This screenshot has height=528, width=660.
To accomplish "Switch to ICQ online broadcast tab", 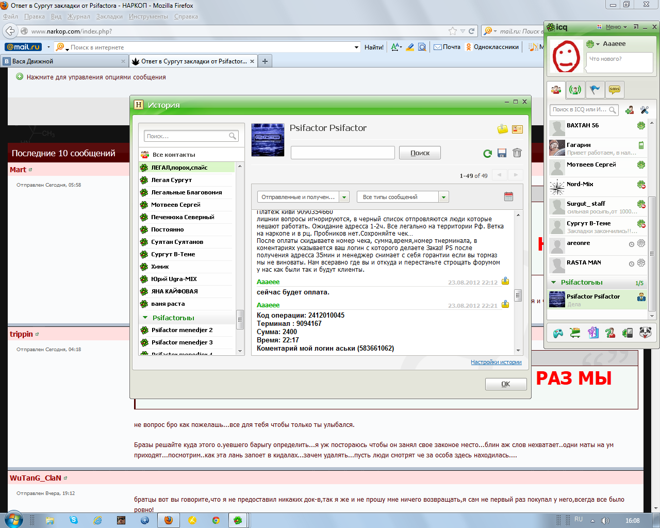I will click(x=575, y=89).
